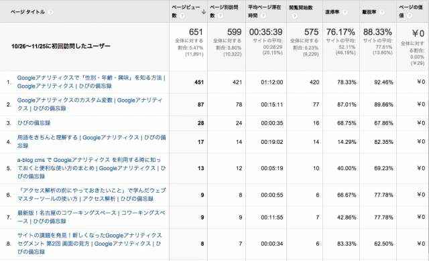Viewport: 429px width, 261px height.
Task: Click help icon next to ページ別訪問数
Action: tap(221, 16)
